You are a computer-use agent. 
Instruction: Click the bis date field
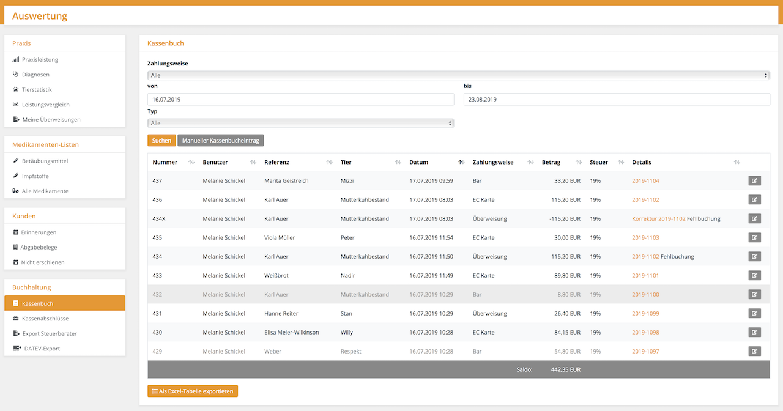point(617,99)
